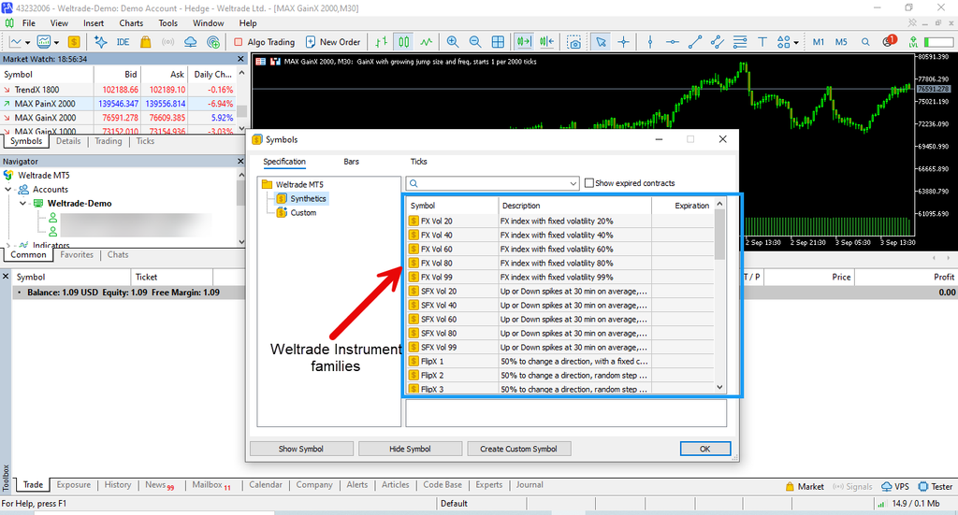The height and width of the screenshot is (515, 958).
Task: Open the View menu
Action: 59,23
